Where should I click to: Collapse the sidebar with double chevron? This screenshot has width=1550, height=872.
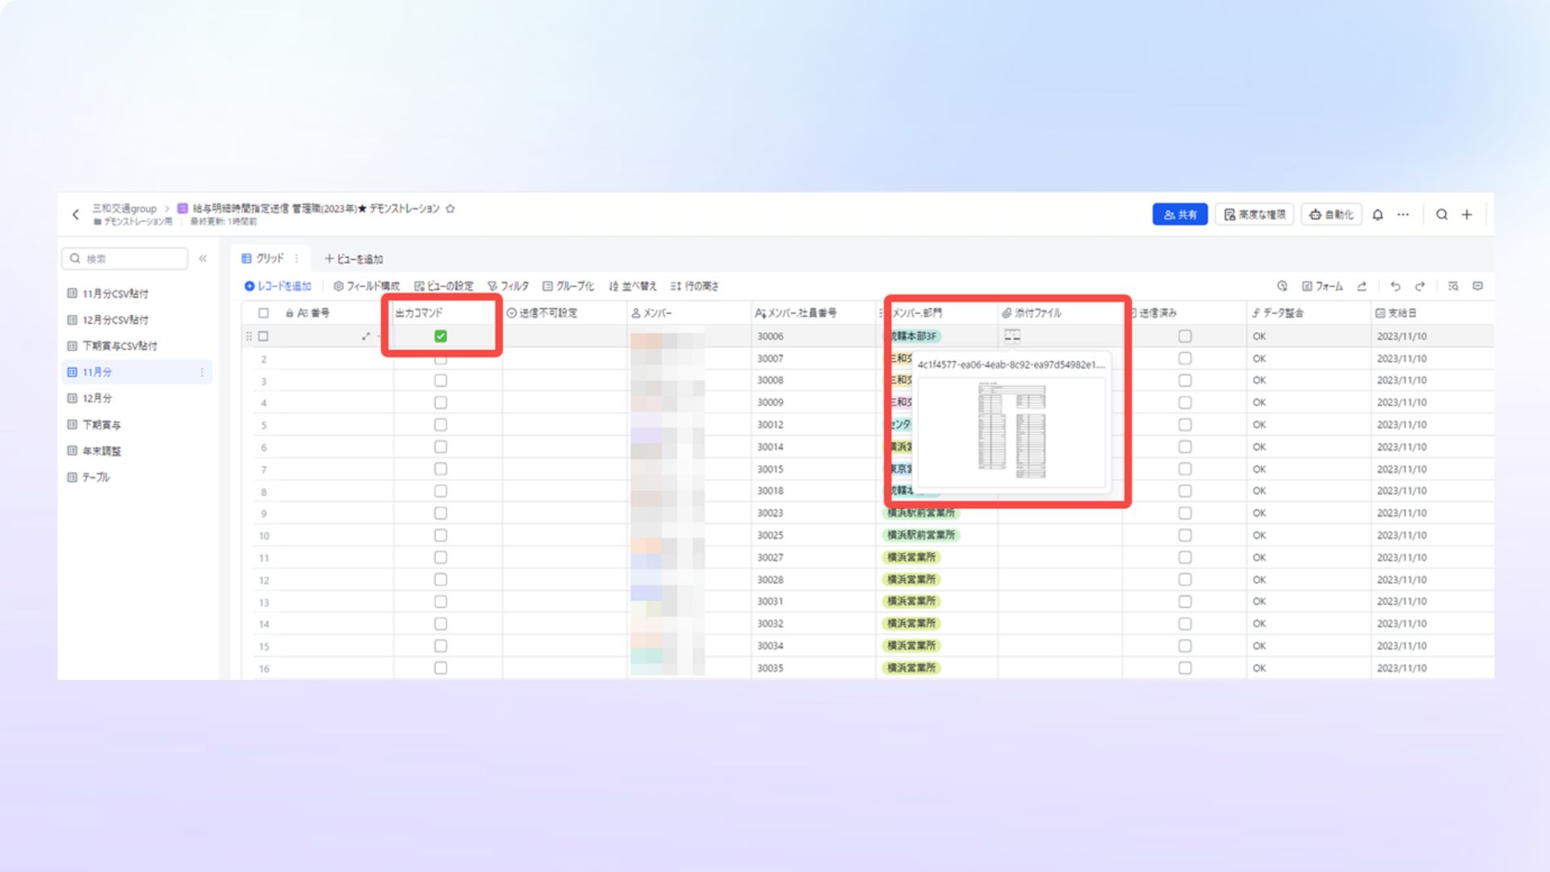tap(203, 259)
